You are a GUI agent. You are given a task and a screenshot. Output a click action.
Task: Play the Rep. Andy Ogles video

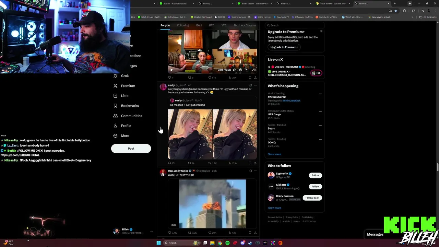pos(212,204)
